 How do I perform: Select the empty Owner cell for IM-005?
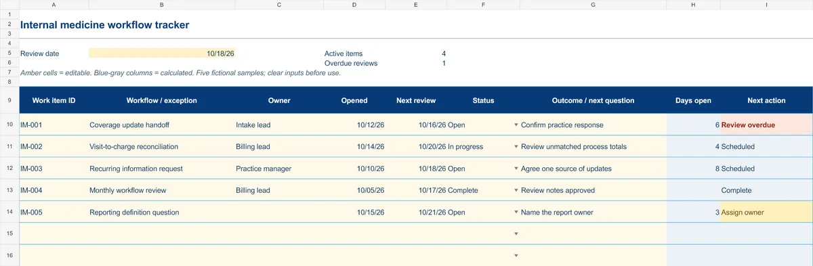click(279, 213)
